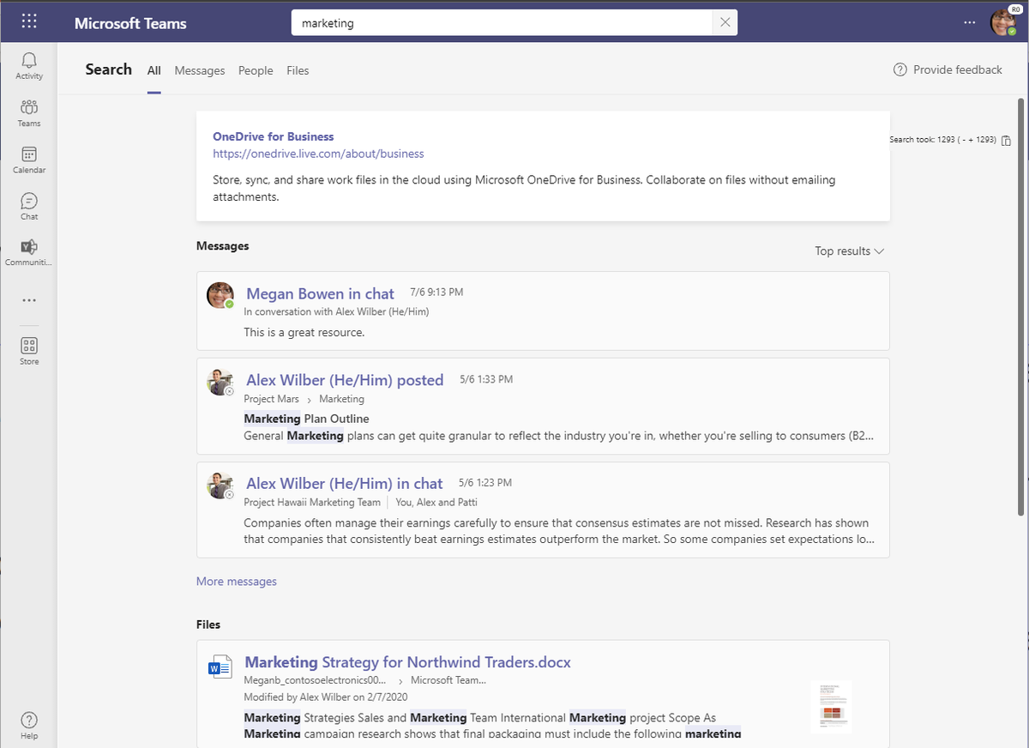
Task: Open OneDrive for Business title link
Action: [x=274, y=136]
